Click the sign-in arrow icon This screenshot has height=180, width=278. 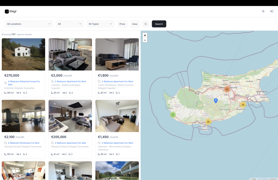(271, 11)
